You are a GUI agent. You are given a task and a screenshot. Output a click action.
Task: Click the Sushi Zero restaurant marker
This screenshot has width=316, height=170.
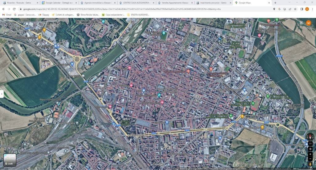262,127
